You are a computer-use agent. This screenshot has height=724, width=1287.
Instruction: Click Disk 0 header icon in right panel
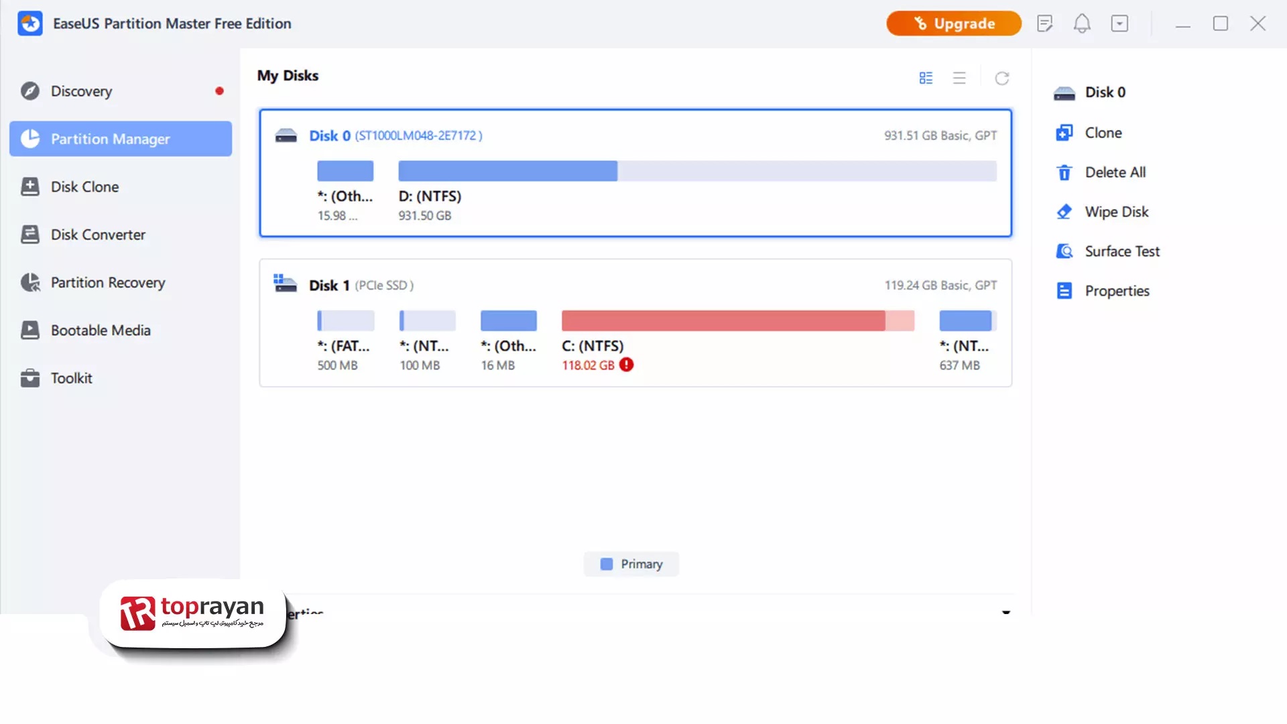pos(1064,93)
